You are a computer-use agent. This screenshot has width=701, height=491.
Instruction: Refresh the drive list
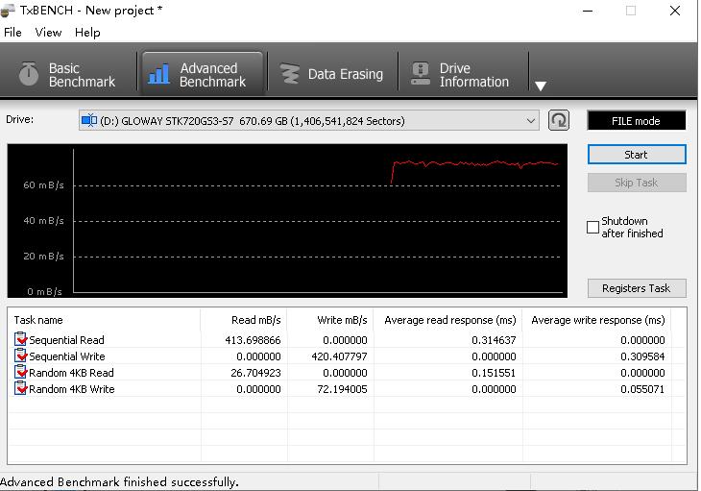tap(558, 120)
